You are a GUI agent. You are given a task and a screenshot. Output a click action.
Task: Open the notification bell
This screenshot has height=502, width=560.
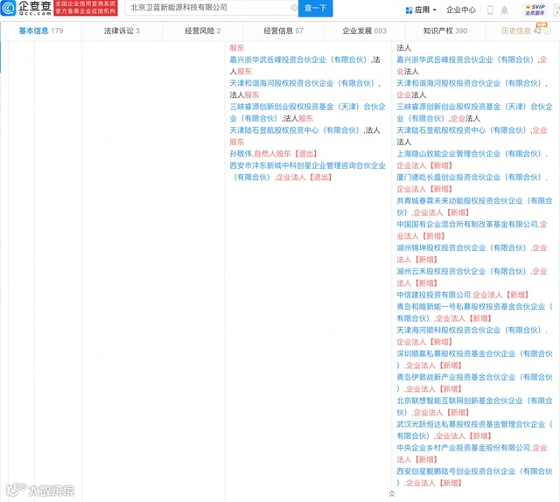tap(504, 10)
